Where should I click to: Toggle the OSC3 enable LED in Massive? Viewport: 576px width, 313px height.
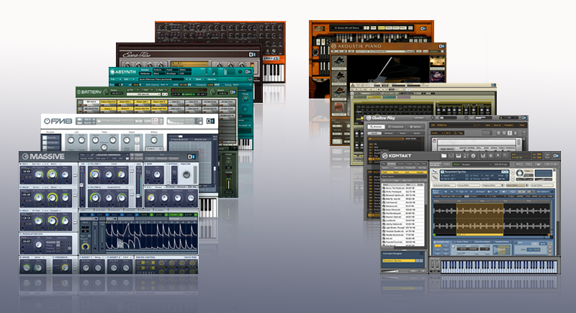pos(21,211)
